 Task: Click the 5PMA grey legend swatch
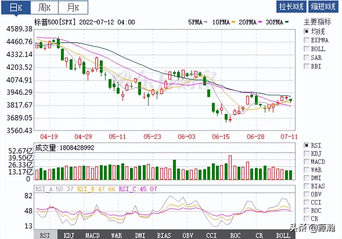tap(206, 22)
